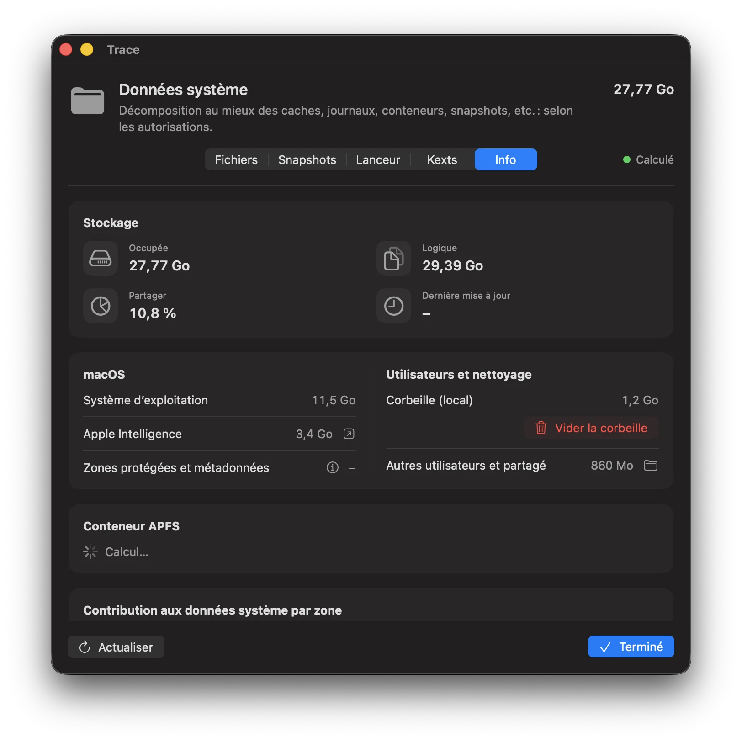Viewport: 742px width, 742px height.
Task: Click the Partager pie chart icon
Action: point(101,306)
